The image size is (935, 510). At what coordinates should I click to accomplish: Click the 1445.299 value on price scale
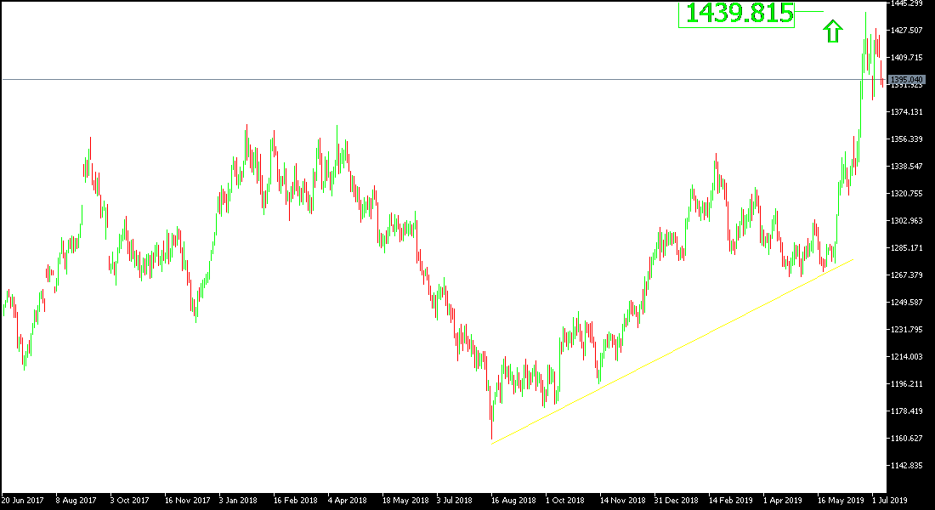click(909, 4)
